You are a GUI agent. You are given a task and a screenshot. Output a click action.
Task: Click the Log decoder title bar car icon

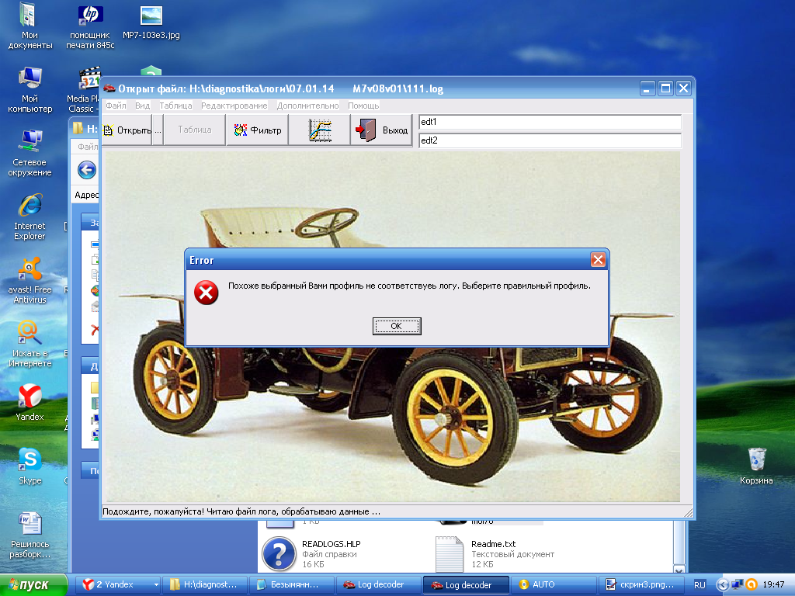click(x=109, y=88)
